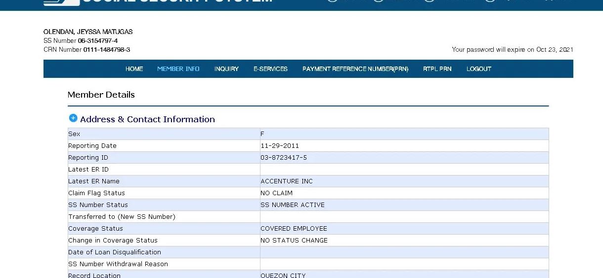Go to the HOME menu item

click(134, 69)
